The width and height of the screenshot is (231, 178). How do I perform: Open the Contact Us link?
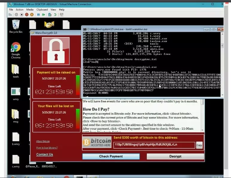(x=44, y=154)
